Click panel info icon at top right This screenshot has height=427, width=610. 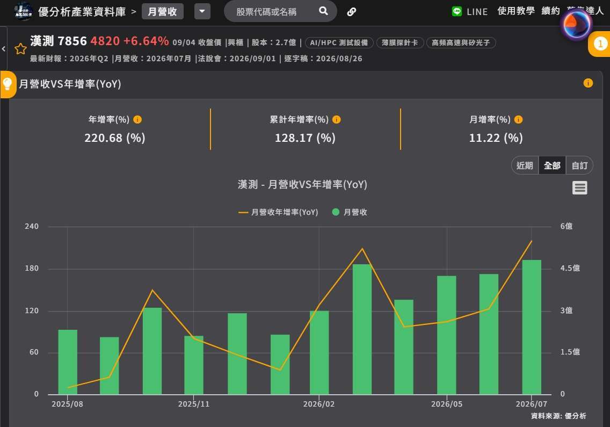(588, 83)
